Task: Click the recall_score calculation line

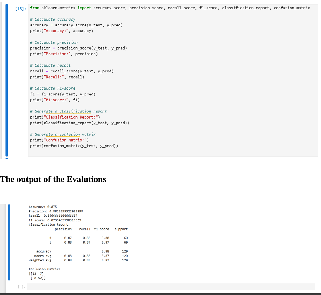Action: [71, 71]
